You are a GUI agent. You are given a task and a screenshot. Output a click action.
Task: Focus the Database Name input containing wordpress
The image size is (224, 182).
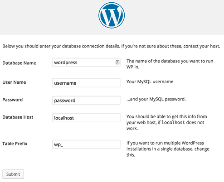[x=86, y=62]
